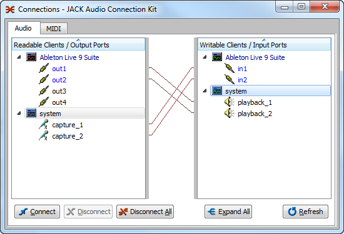Click the Expand All button
The width and height of the screenshot is (344, 234).
[x=228, y=212]
